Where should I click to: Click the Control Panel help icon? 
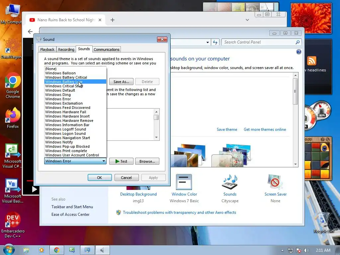click(x=298, y=52)
